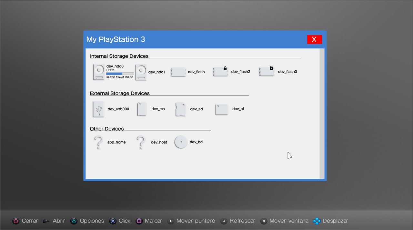Click the dev_hdd1 label
The image size is (413, 230).
click(157, 72)
